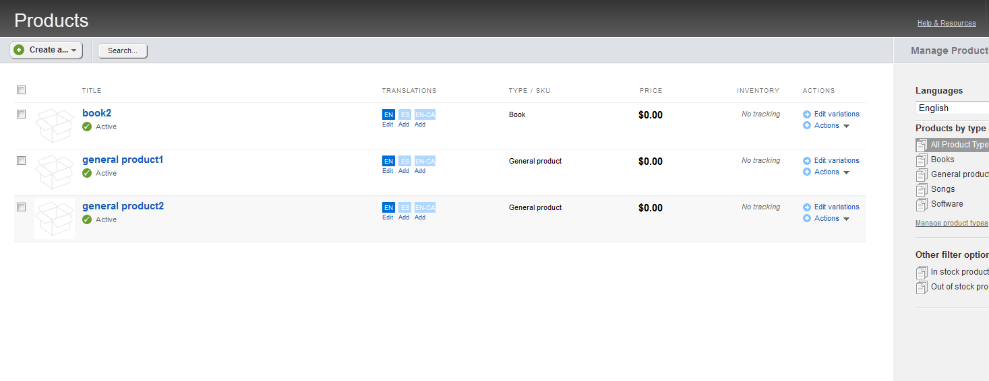Open the Help & Resources link
The image size is (989, 381).
point(946,24)
